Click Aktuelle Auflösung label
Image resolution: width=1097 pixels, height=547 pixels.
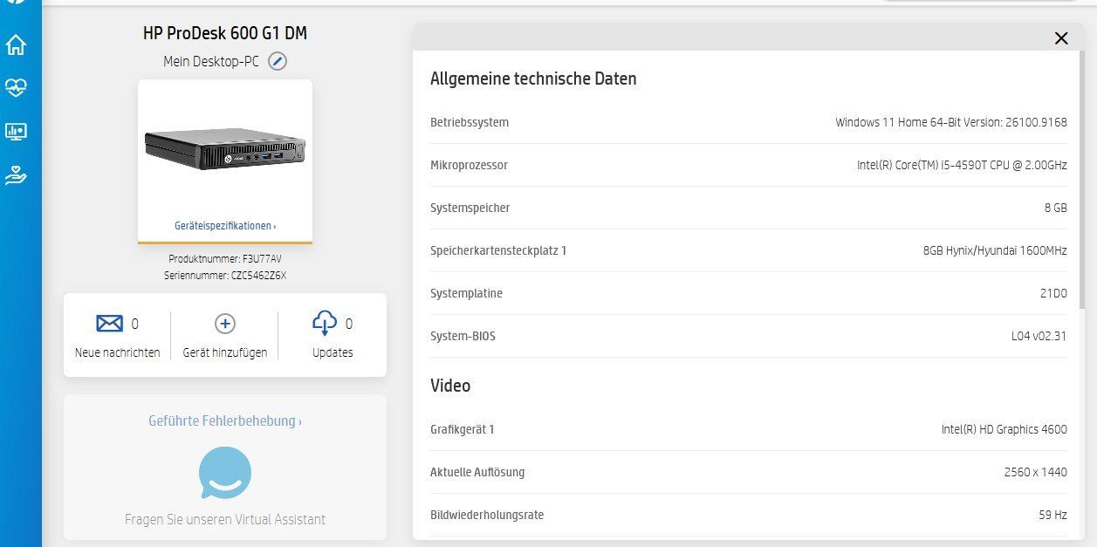(477, 472)
